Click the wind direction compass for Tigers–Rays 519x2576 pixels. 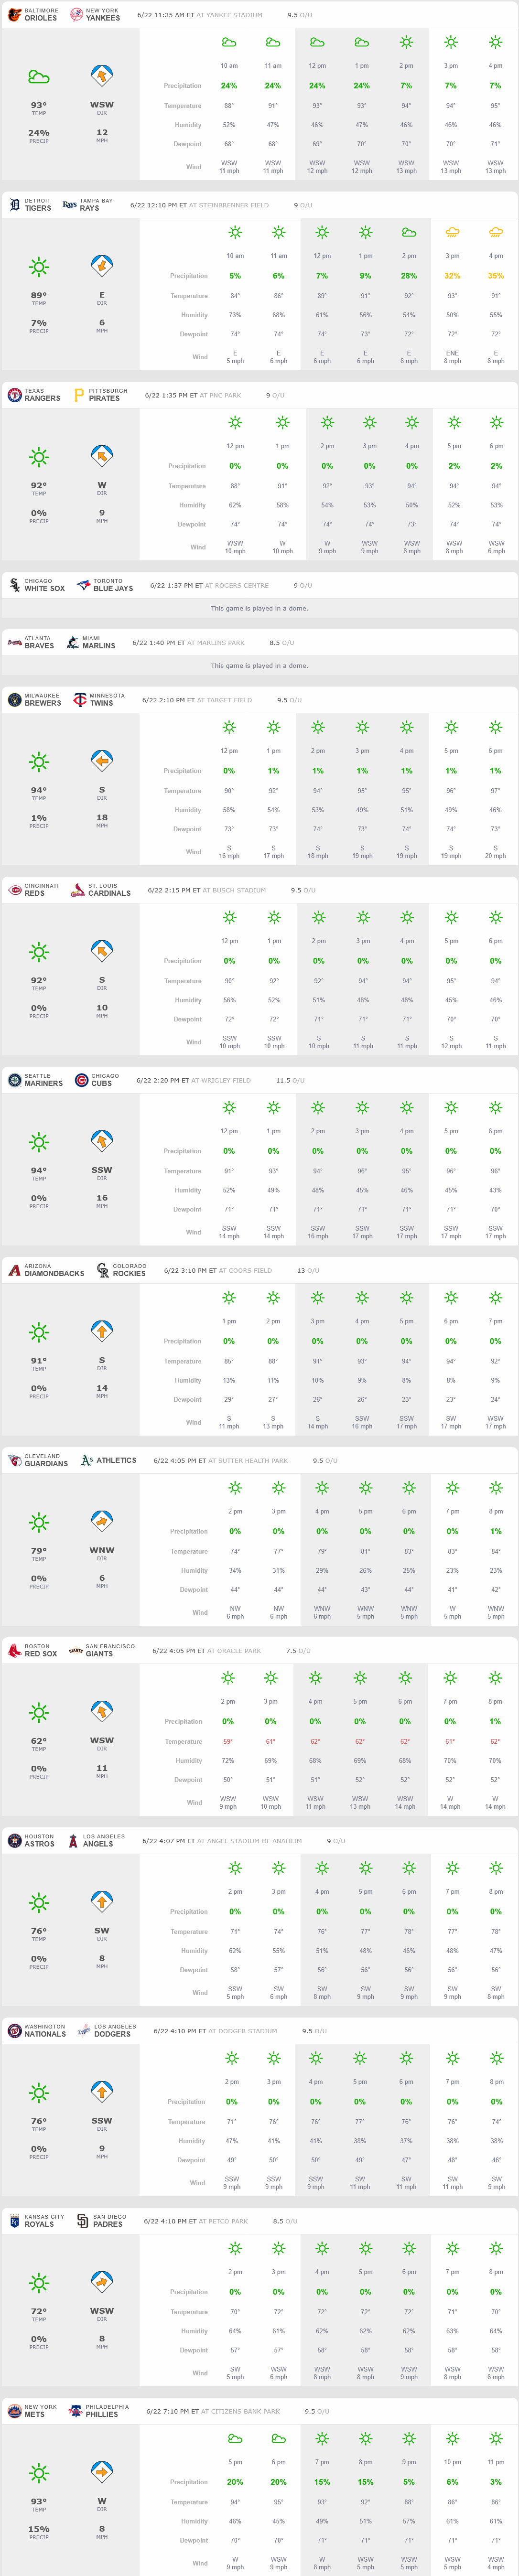tap(101, 266)
